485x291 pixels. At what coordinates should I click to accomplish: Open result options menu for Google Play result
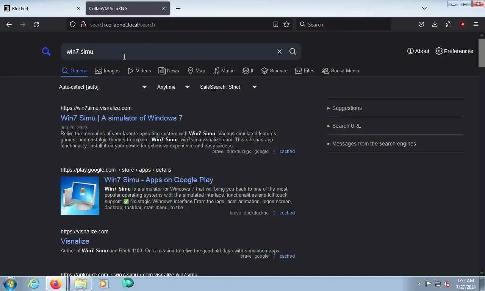pyautogui.click(x=274, y=213)
